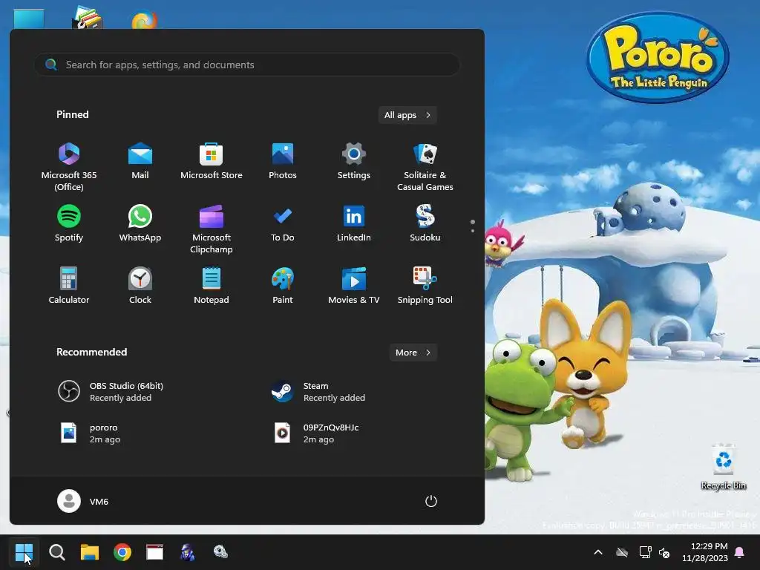The height and width of the screenshot is (570, 760).
Task: Open Microsoft Clipchamp
Action: (x=212, y=229)
